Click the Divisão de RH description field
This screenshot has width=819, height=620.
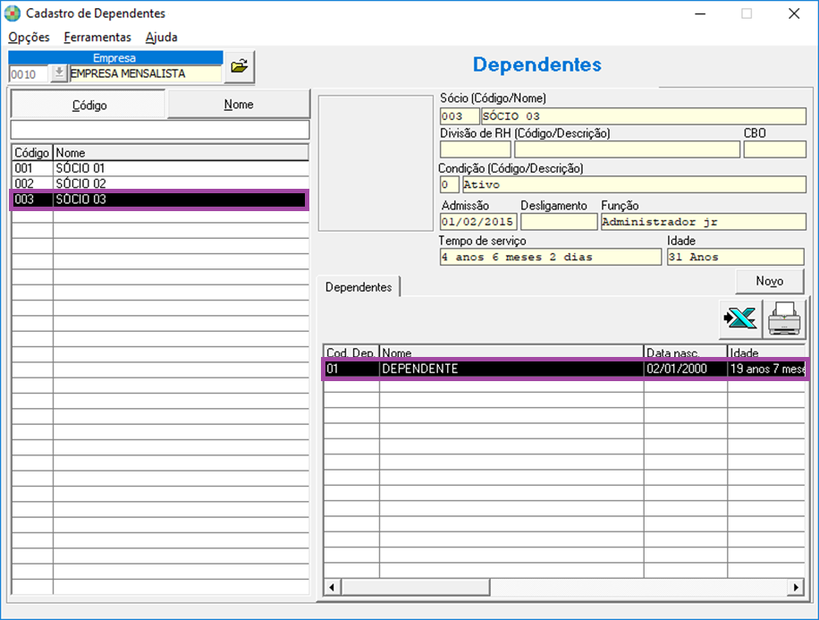(627, 149)
